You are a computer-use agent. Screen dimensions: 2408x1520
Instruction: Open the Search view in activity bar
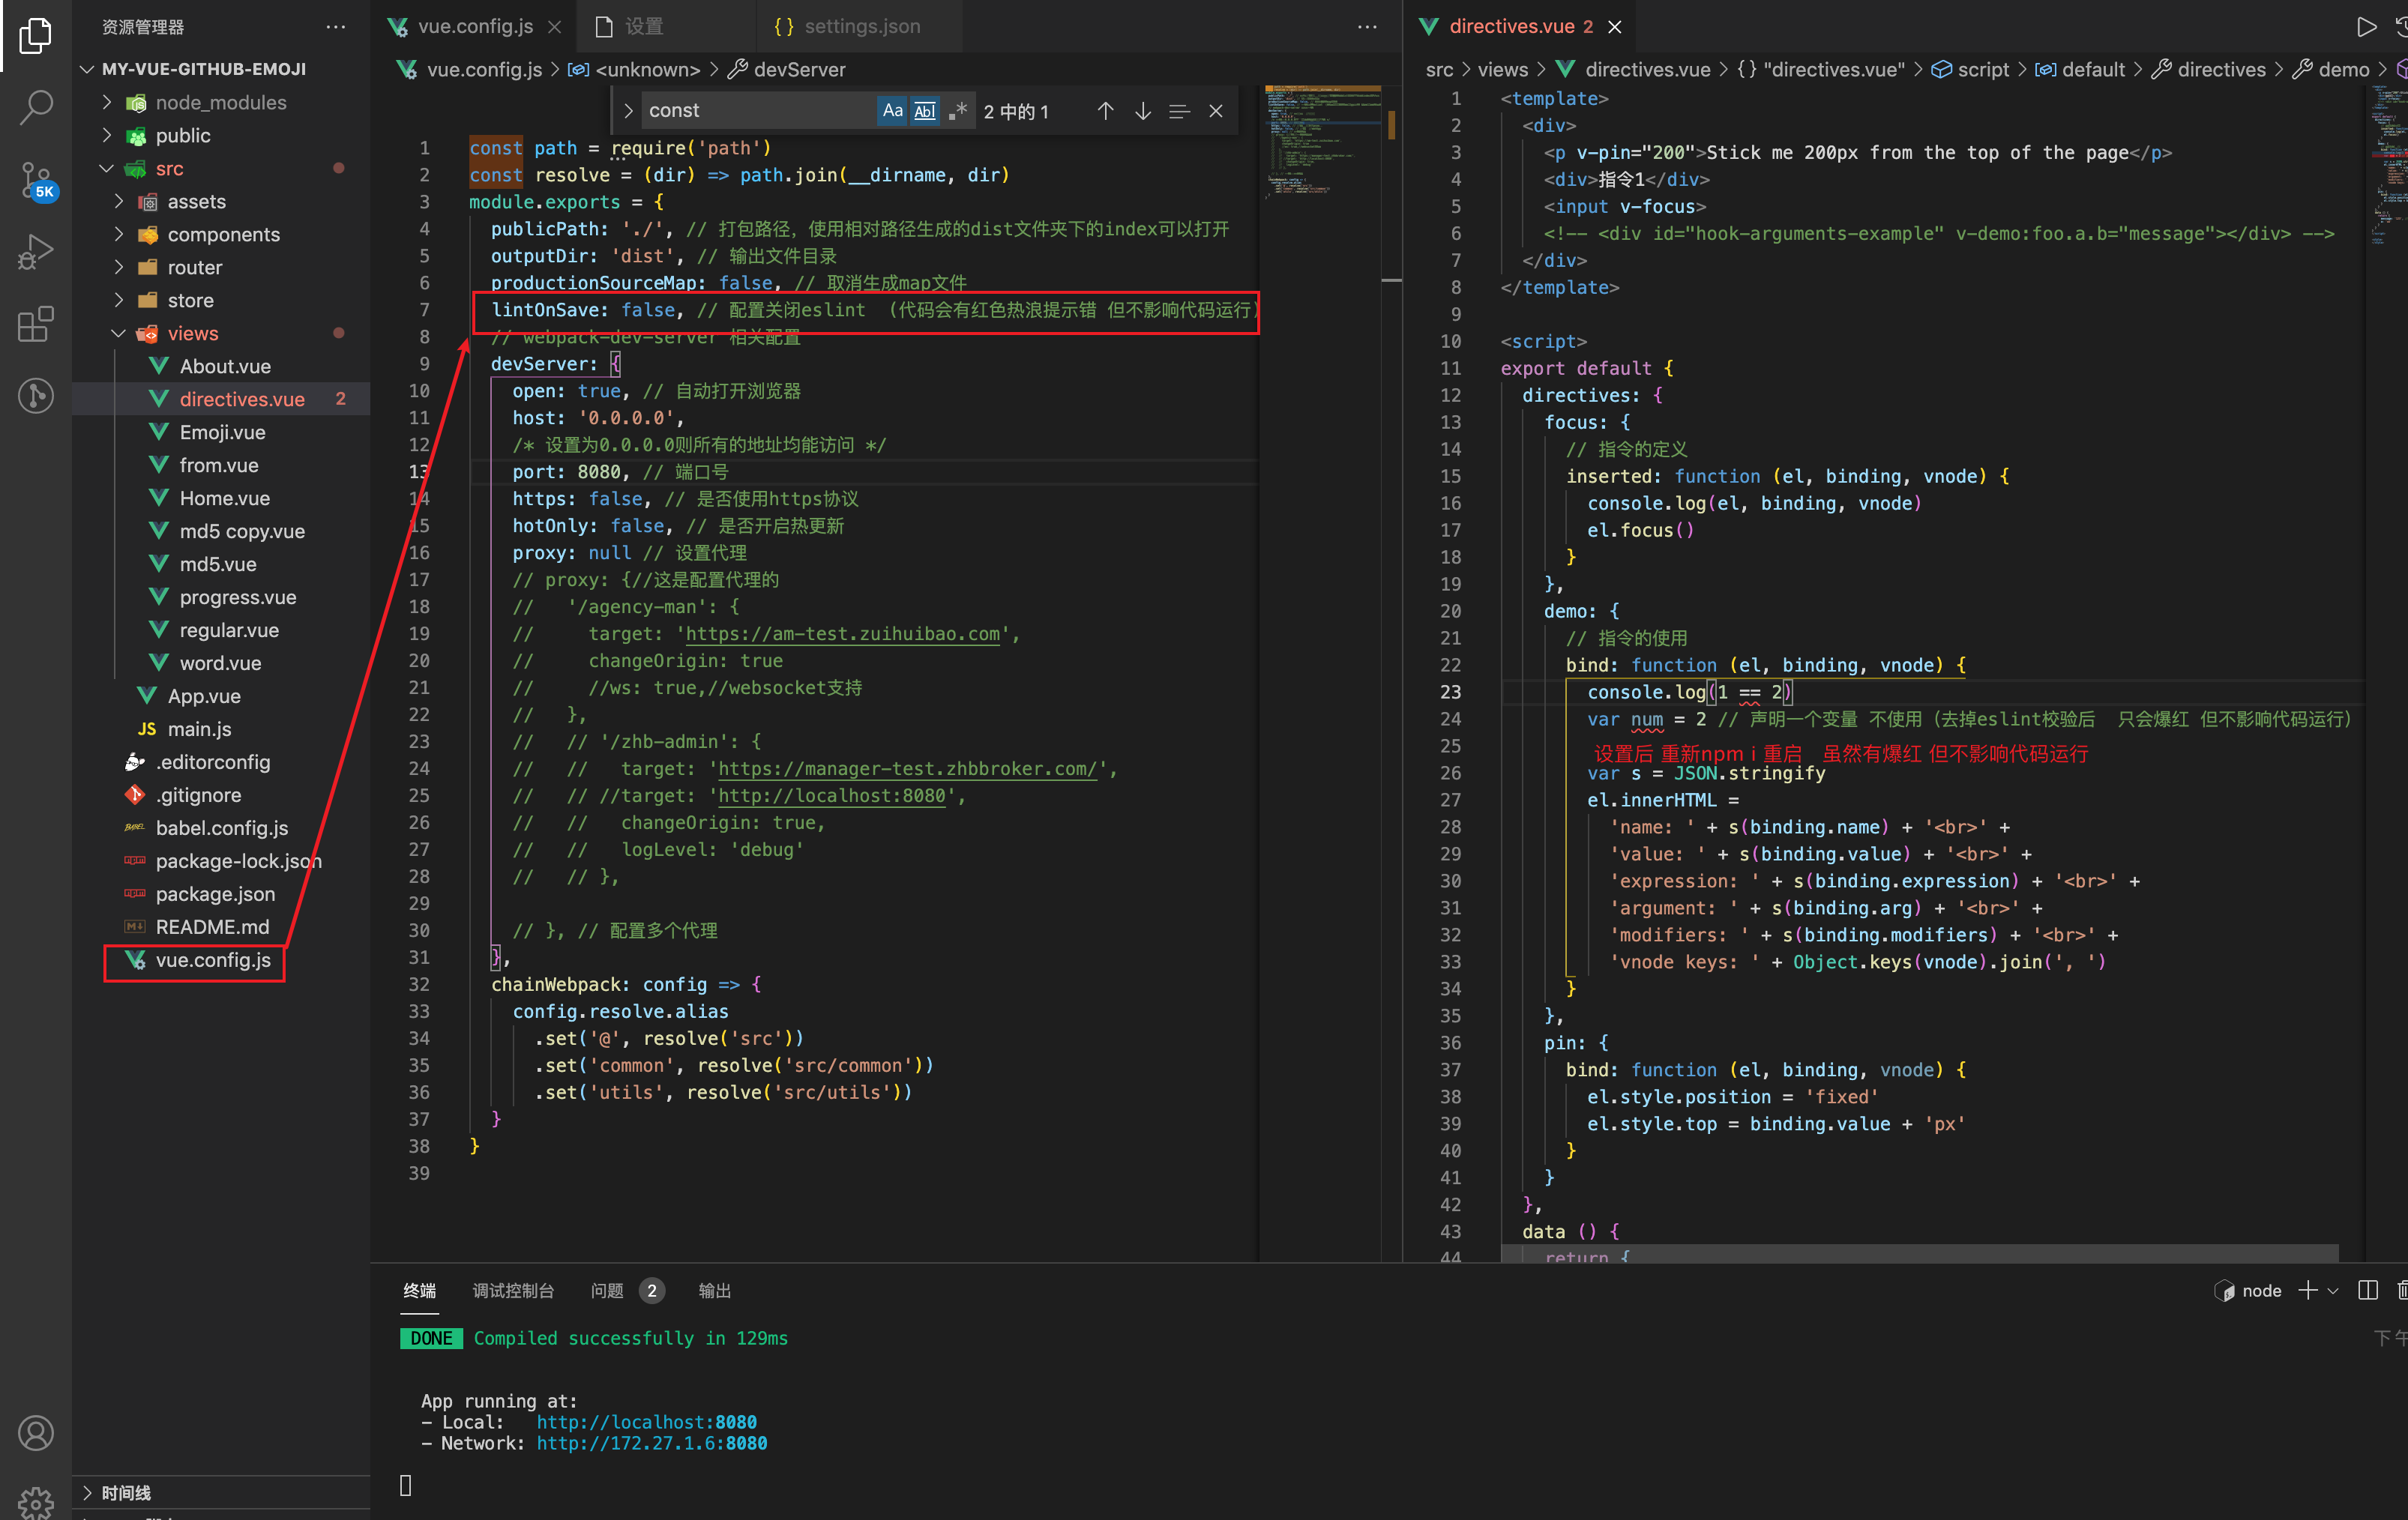click(x=36, y=107)
